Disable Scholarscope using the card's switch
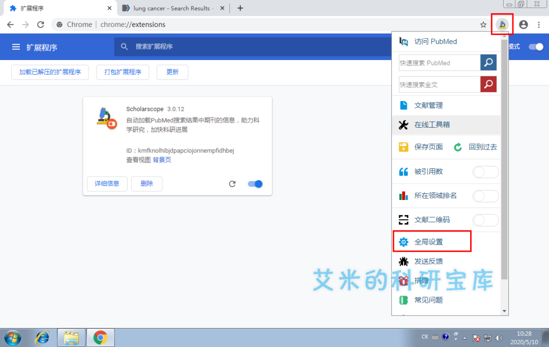This screenshot has height=347, width=549. click(x=255, y=184)
